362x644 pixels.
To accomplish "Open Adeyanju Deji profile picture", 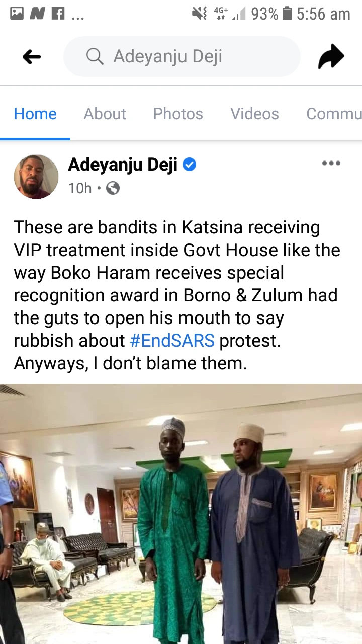I will (36, 177).
